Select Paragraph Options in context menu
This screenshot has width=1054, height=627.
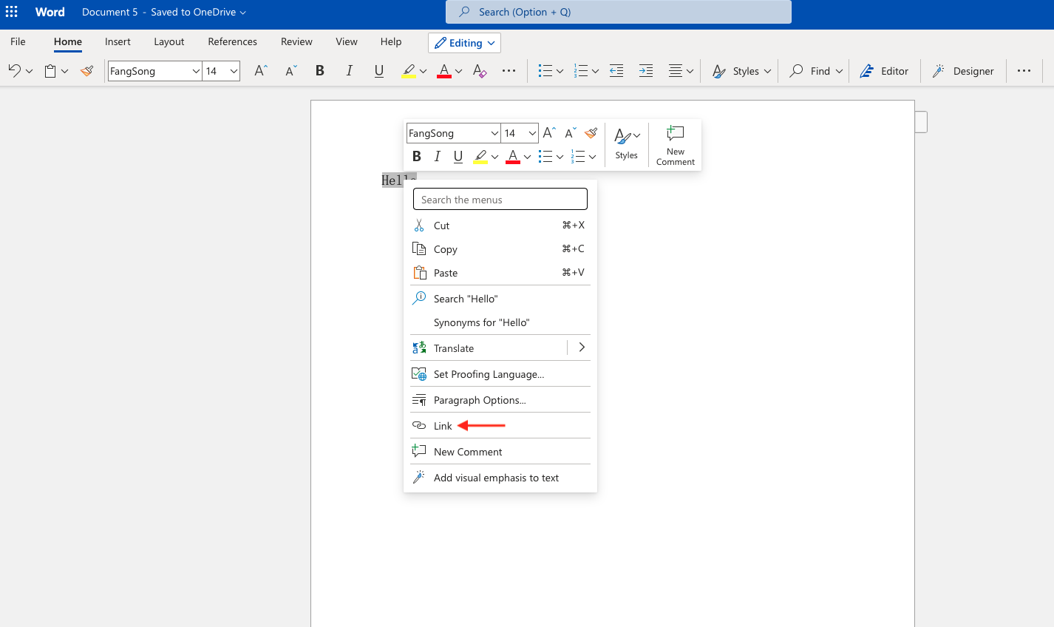pyautogui.click(x=480, y=400)
